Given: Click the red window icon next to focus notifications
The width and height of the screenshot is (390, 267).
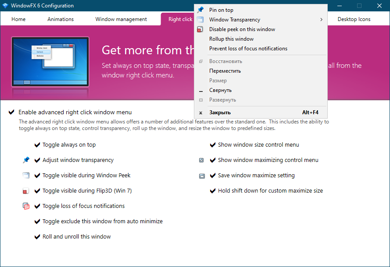Looking at the screenshot, I should pos(26,206).
